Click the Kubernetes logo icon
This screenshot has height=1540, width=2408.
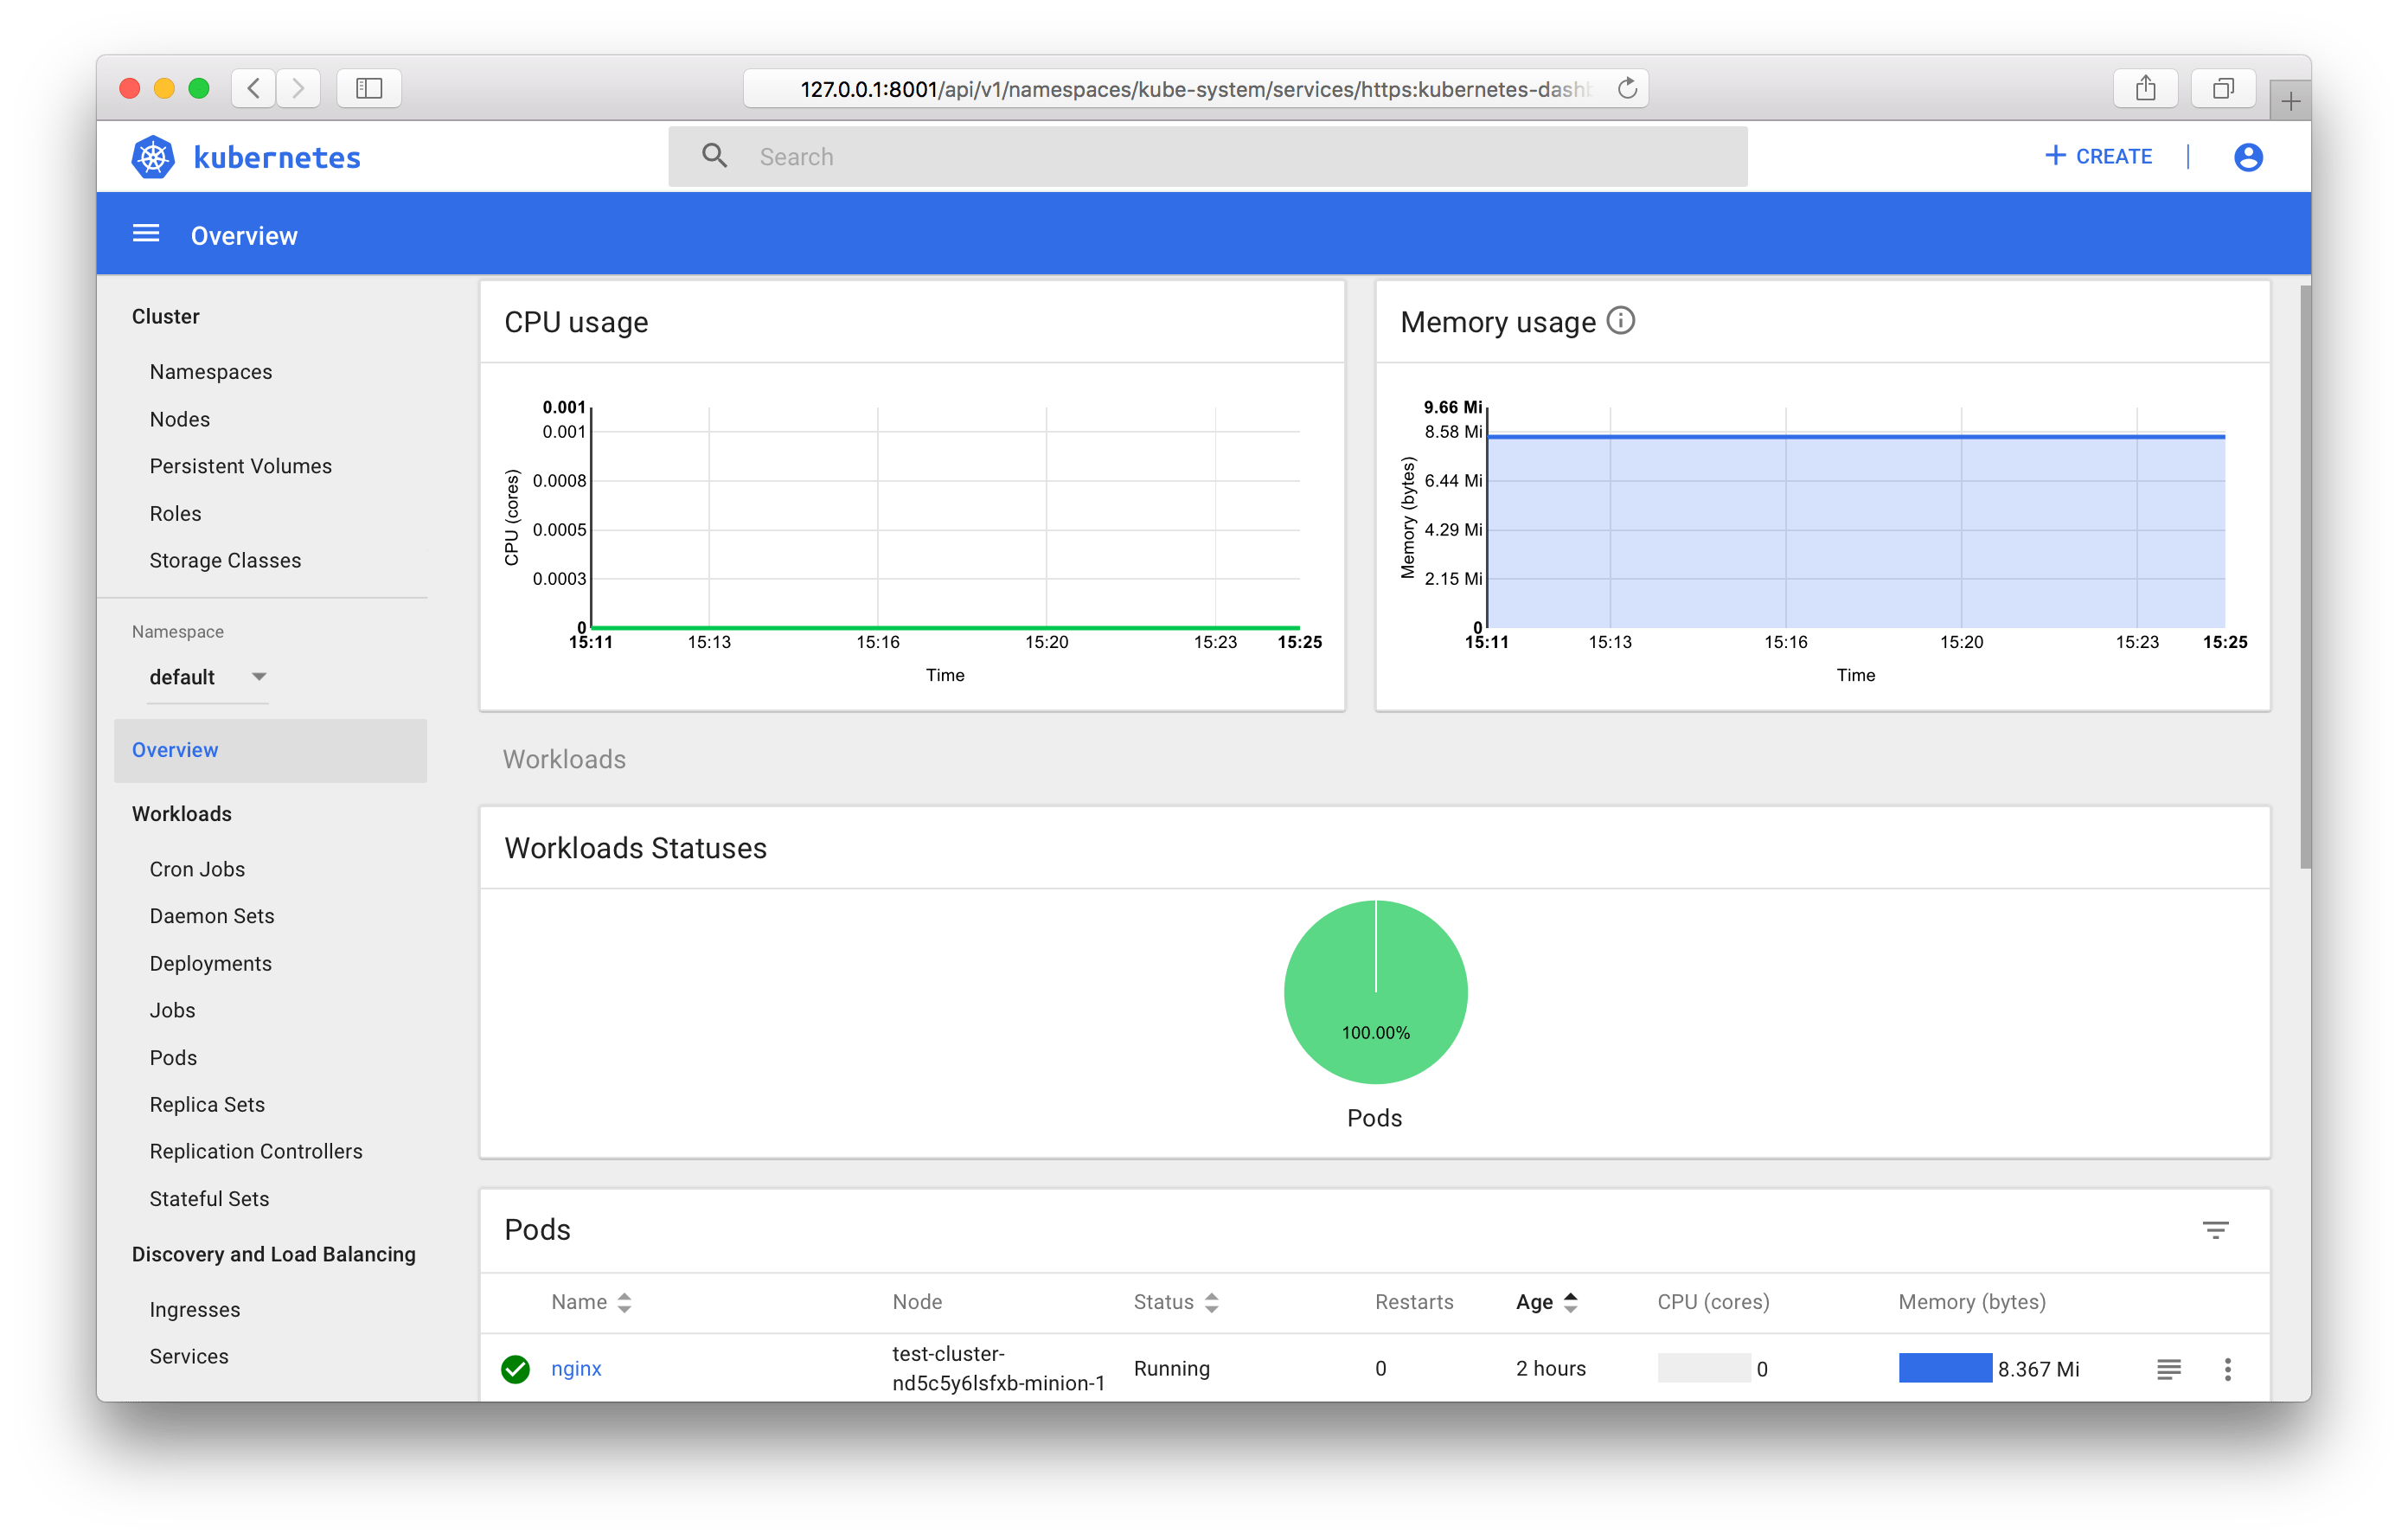(153, 157)
